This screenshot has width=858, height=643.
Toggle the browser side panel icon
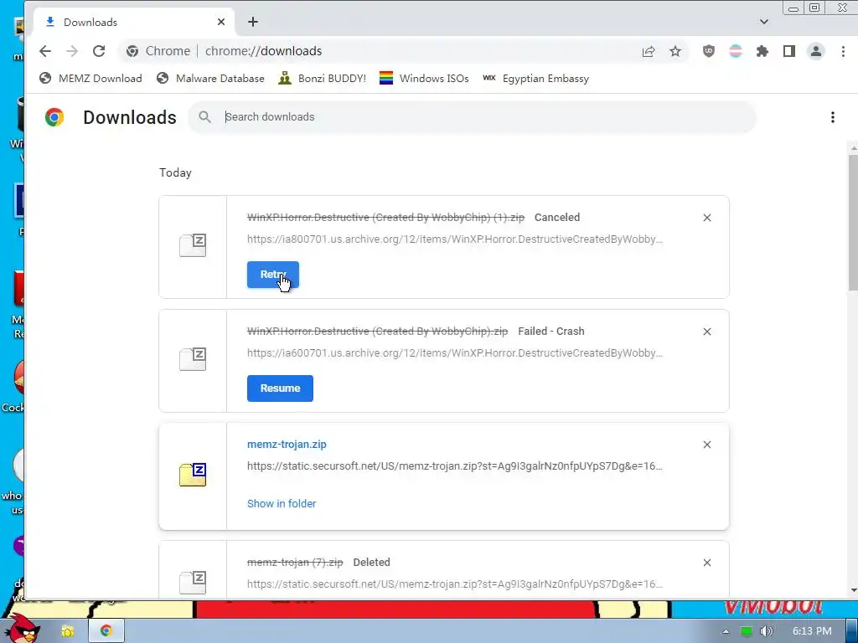click(x=789, y=51)
